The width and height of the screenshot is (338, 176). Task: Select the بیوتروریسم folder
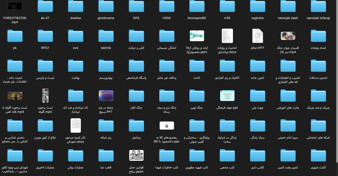(106, 66)
